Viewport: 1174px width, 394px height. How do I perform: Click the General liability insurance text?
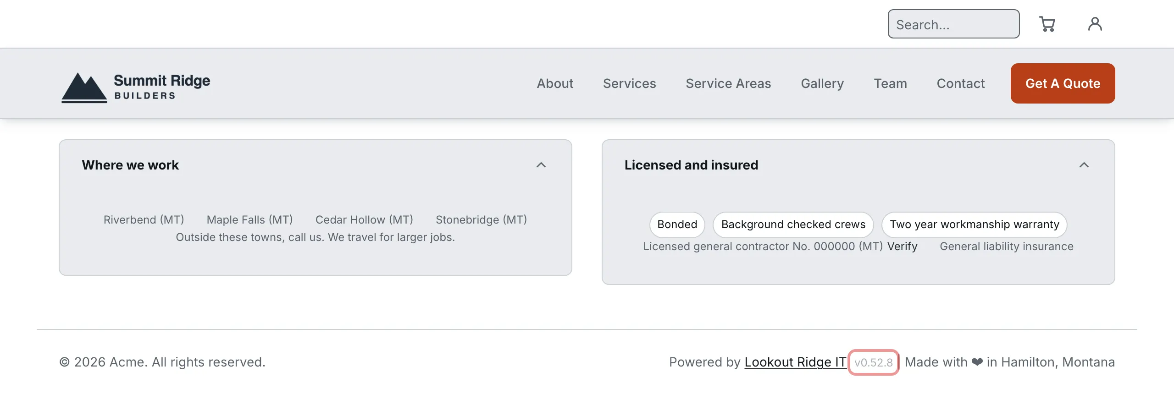tap(1007, 246)
